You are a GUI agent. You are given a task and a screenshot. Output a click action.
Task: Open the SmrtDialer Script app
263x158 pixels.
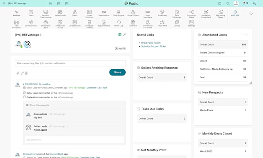coord(60,24)
